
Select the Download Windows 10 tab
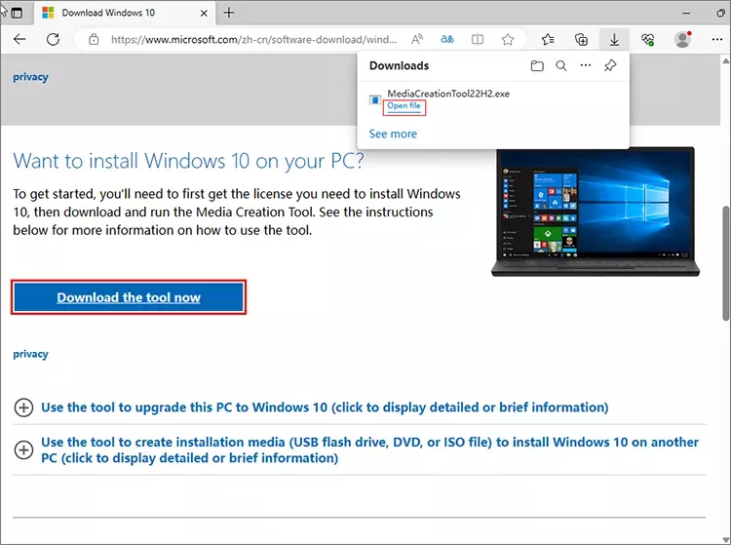pyautogui.click(x=125, y=13)
